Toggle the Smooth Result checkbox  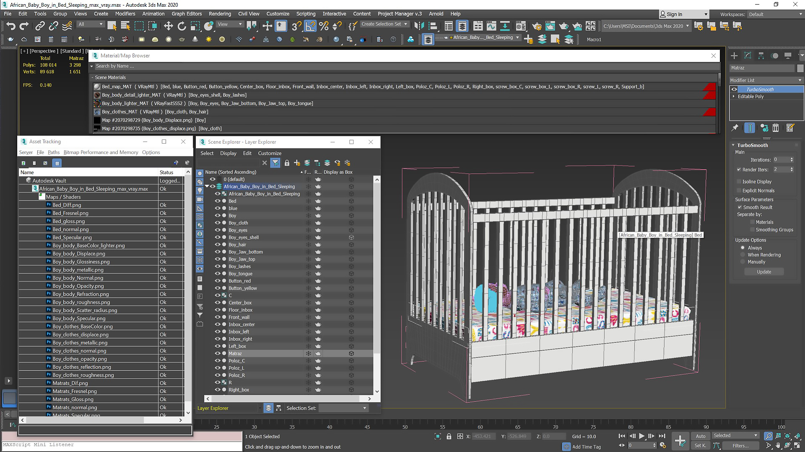(x=740, y=207)
